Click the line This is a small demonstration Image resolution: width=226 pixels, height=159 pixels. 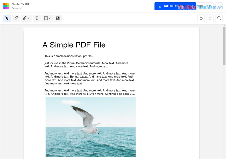click(69, 56)
